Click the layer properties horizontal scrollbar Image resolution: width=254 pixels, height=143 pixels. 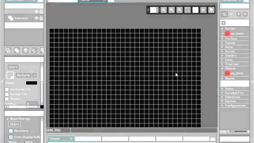[22, 107]
